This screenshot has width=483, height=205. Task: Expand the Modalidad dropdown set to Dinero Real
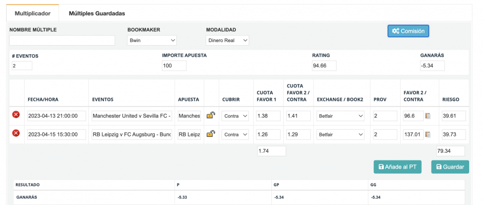pyautogui.click(x=227, y=40)
